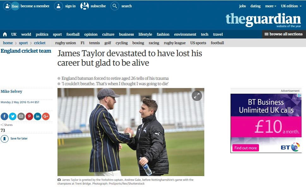Open the UK edition dropdown
The image size is (306, 189).
point(291,6)
